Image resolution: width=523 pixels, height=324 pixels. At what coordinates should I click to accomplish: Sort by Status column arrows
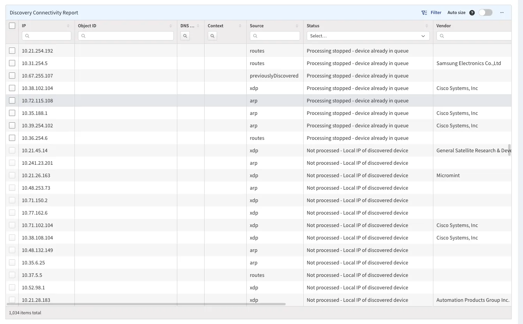tap(427, 26)
